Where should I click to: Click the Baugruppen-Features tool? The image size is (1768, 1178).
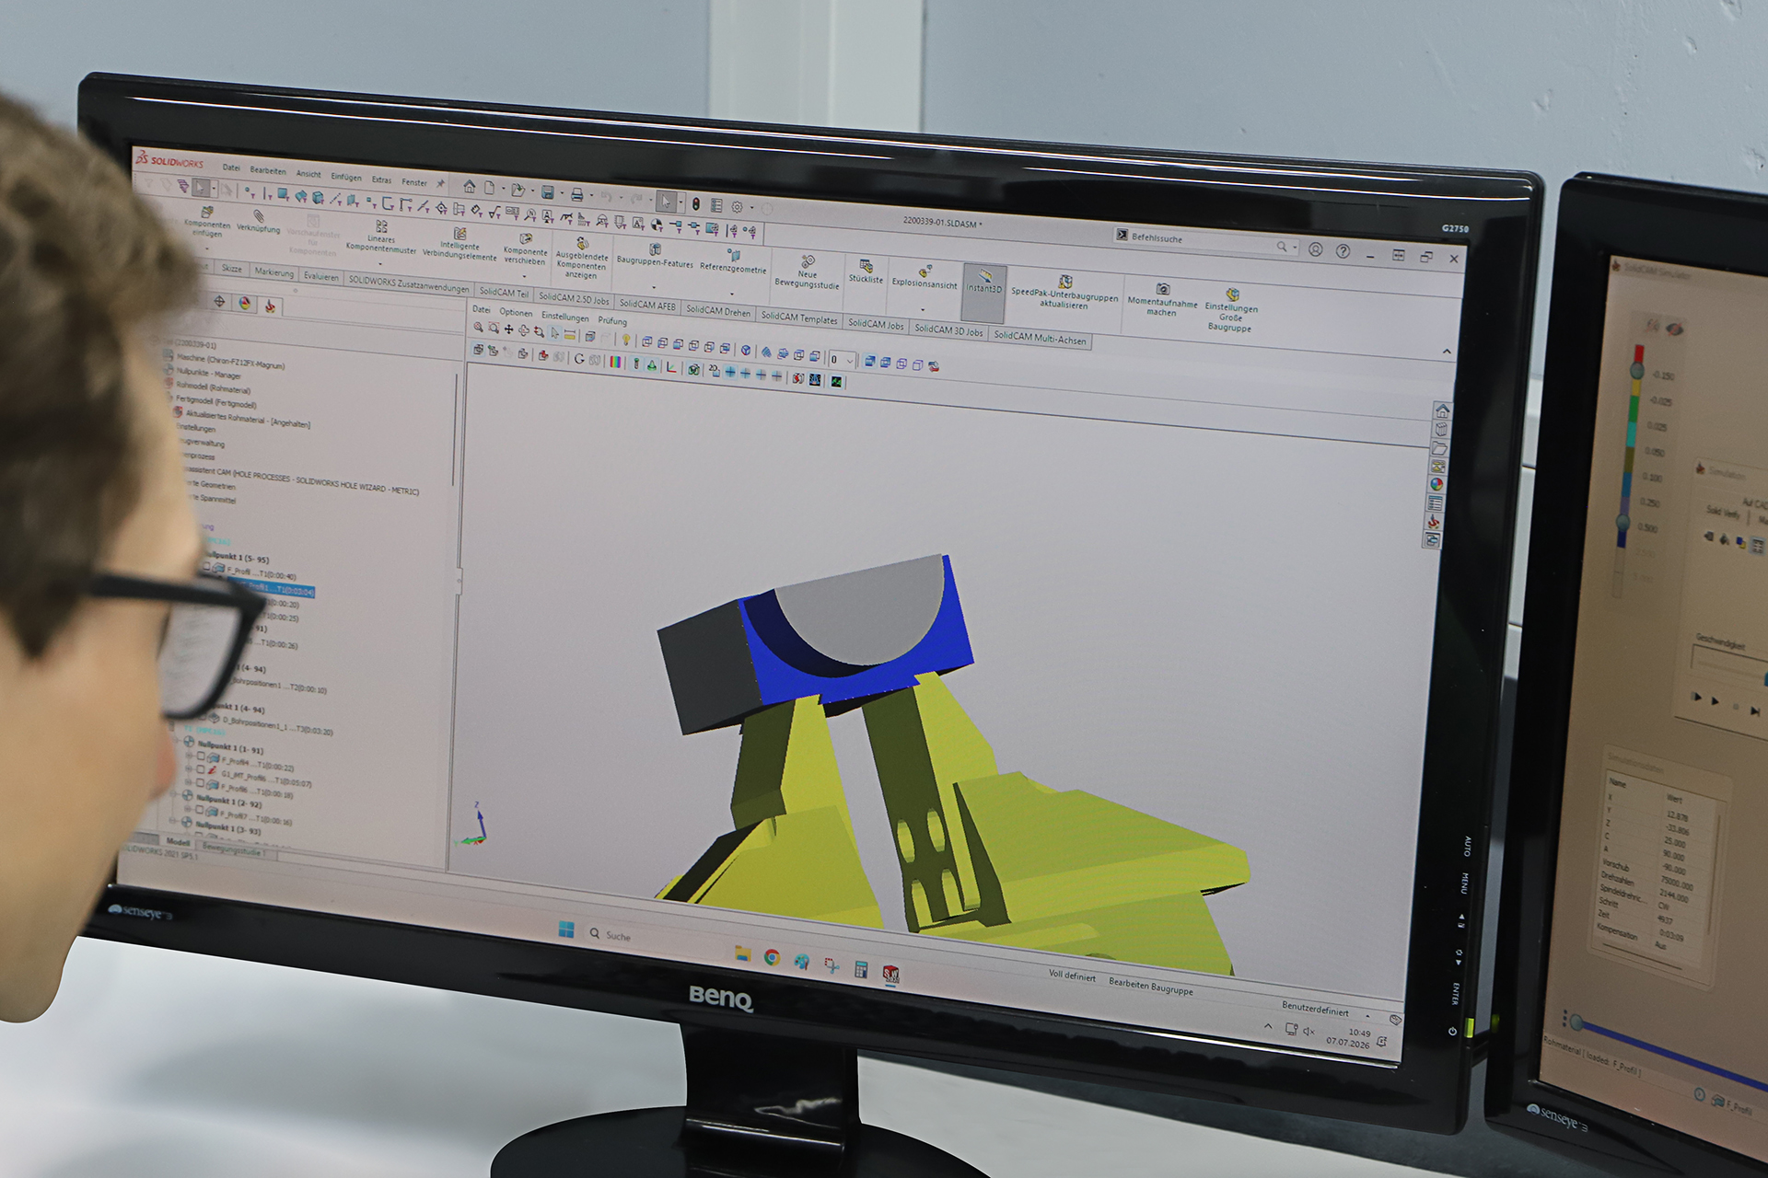tap(655, 256)
